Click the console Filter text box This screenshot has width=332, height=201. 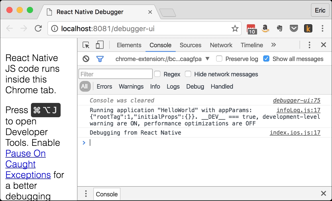(116, 74)
